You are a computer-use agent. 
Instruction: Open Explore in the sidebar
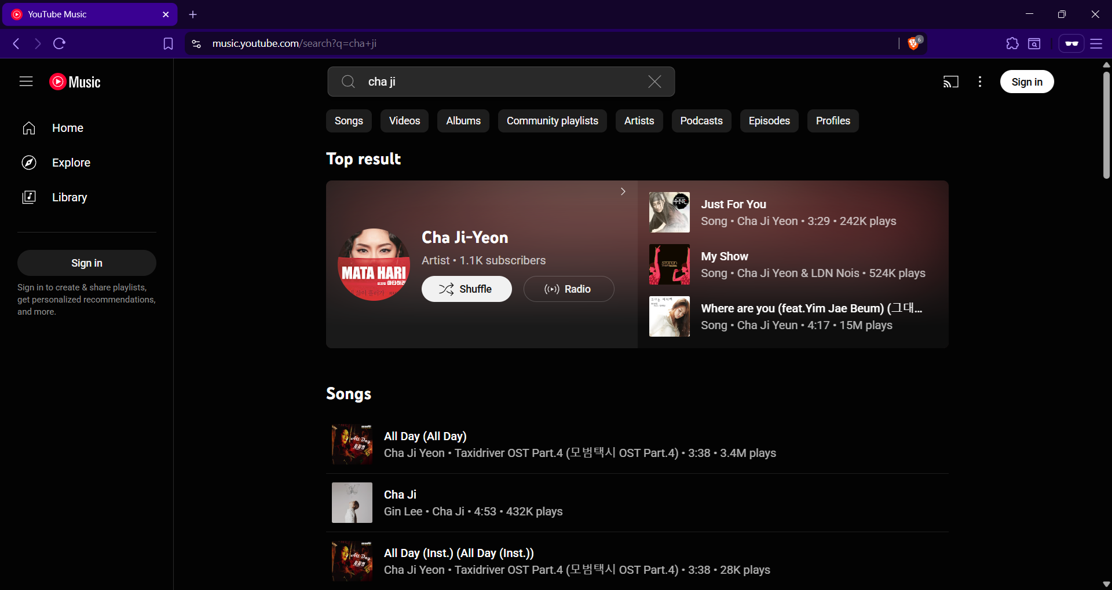87,163
